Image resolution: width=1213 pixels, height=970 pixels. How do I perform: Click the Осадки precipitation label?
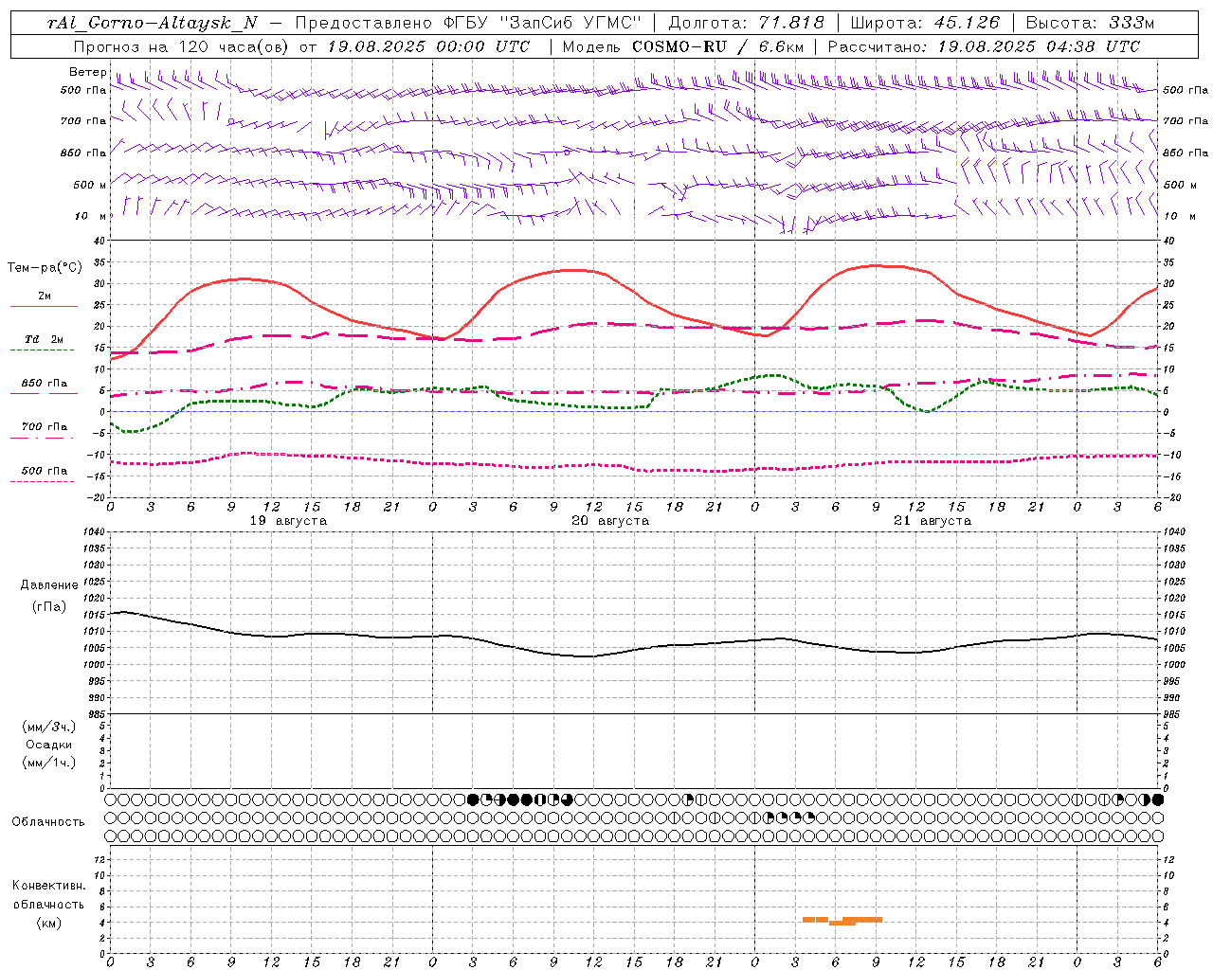pos(48,745)
